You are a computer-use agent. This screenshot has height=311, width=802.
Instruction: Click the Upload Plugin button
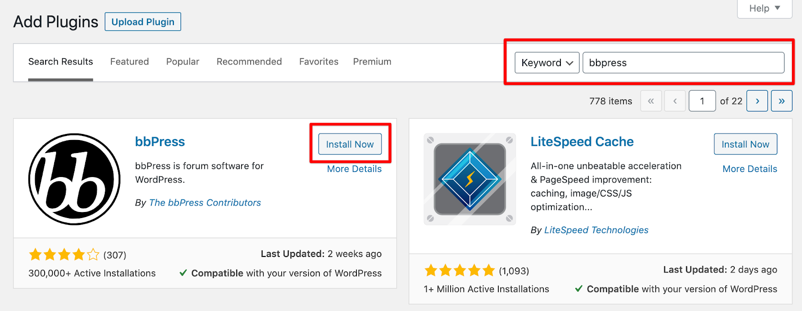(143, 21)
